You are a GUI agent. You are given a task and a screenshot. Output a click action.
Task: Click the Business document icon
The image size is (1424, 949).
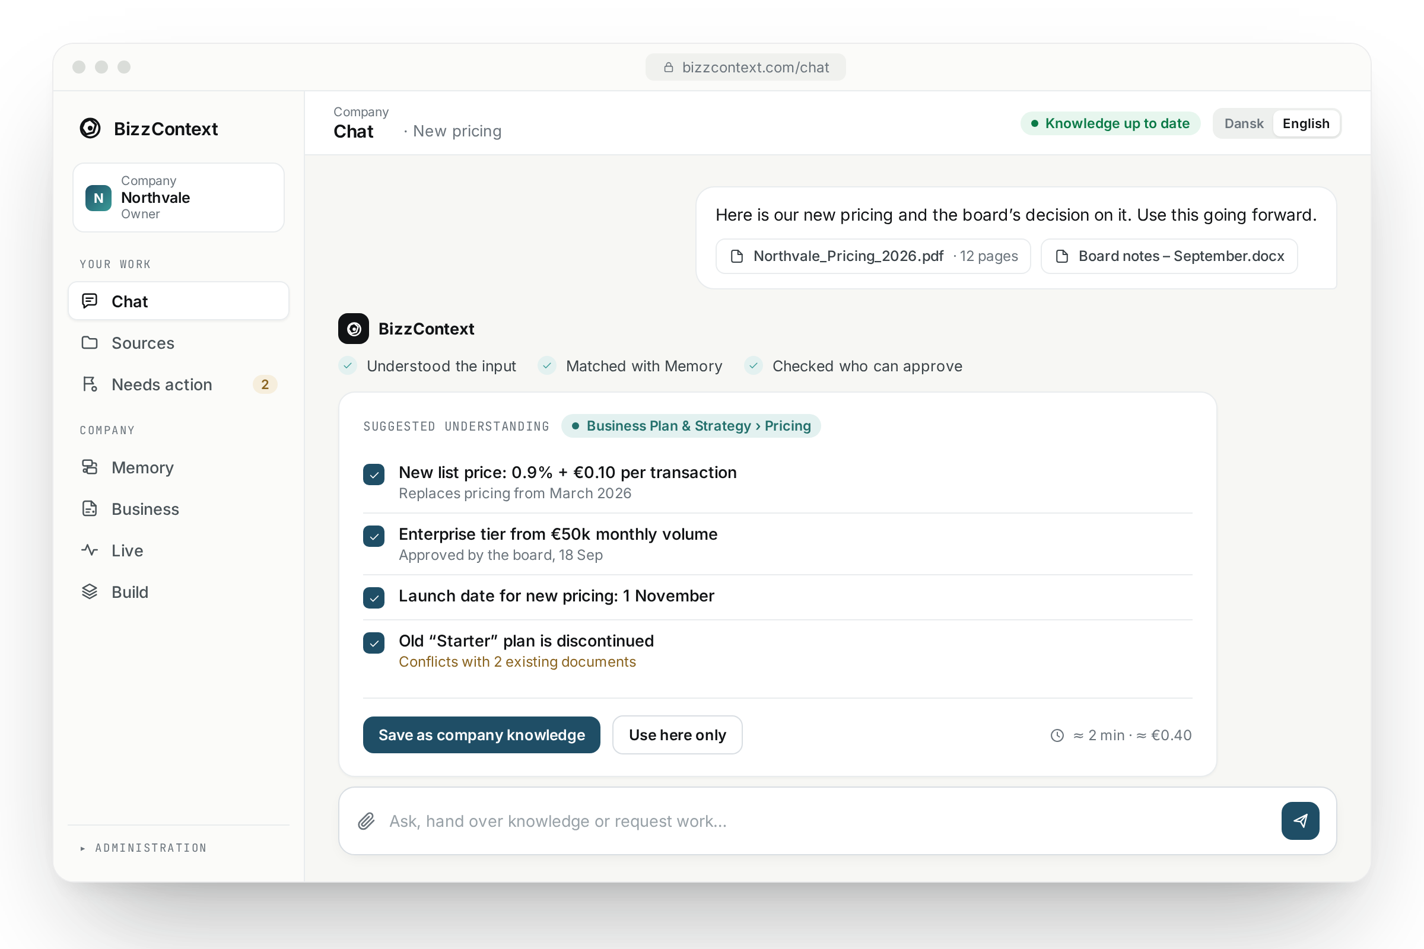(90, 508)
